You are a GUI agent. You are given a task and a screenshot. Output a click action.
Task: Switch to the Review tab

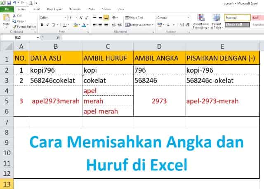click(x=106, y=9)
